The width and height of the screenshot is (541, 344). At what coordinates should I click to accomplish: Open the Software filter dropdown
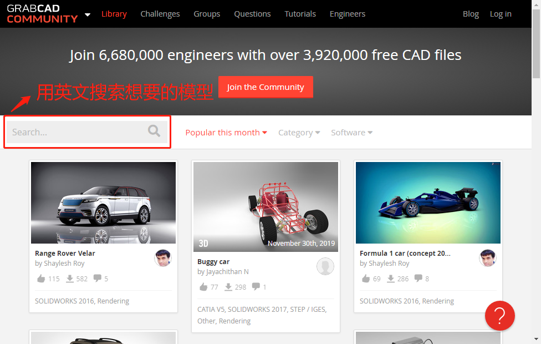351,133
